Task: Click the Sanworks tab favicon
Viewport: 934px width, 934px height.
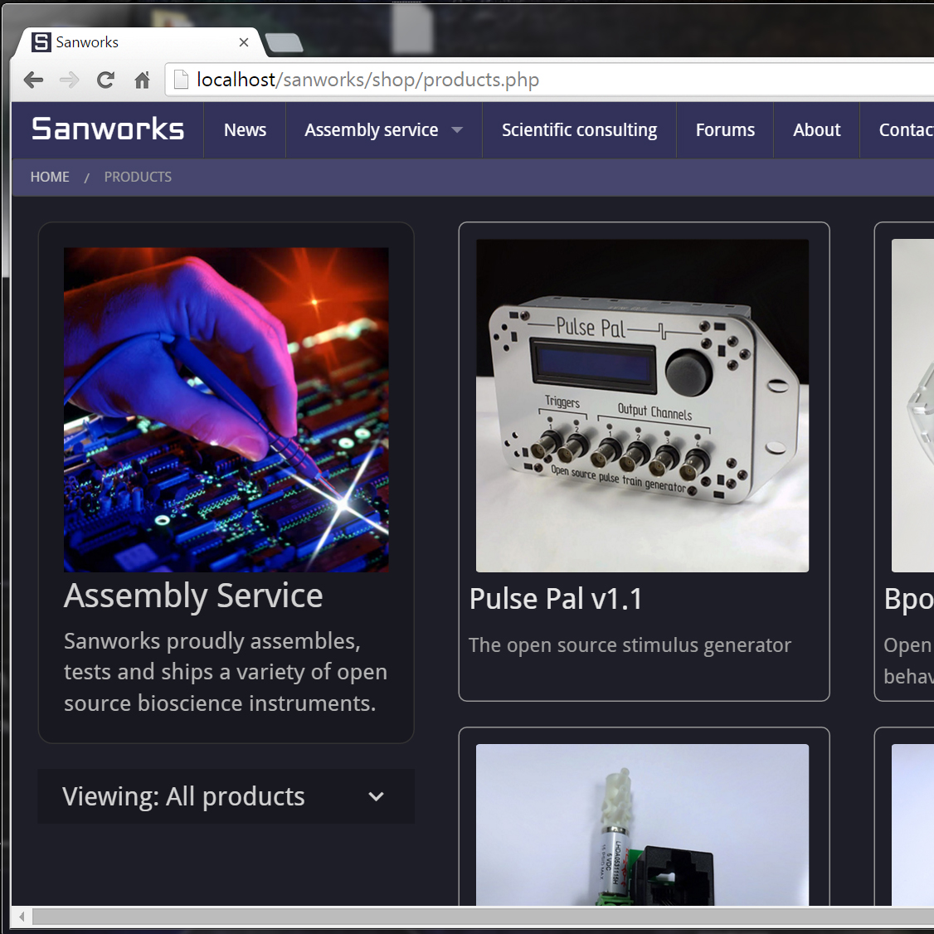Action: click(x=41, y=42)
